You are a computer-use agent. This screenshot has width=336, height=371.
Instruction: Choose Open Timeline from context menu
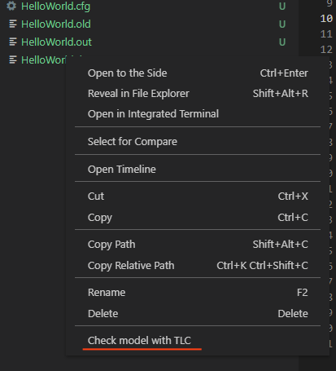pyautogui.click(x=198, y=170)
